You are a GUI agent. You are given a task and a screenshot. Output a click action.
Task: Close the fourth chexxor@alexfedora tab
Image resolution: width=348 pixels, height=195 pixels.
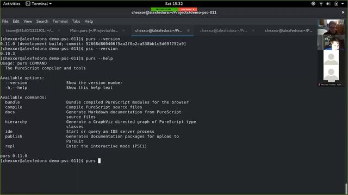[x=253, y=30]
